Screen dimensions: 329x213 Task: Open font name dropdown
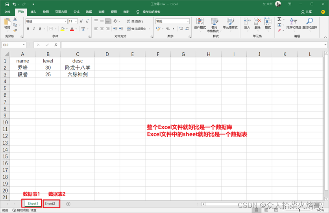point(66,21)
